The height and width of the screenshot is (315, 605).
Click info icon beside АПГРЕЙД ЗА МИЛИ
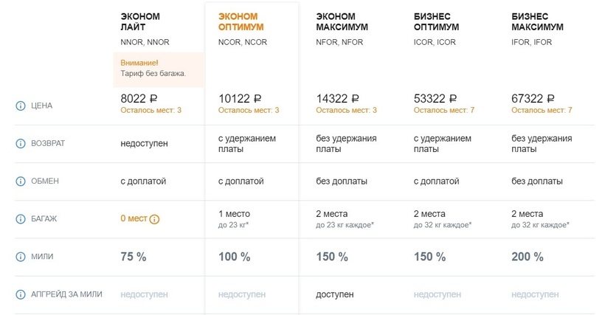pos(20,294)
